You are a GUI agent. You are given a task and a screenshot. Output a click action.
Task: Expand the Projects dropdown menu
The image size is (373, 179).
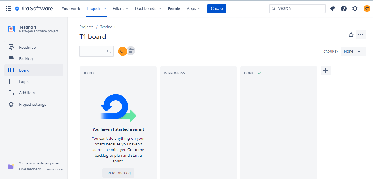tap(97, 9)
